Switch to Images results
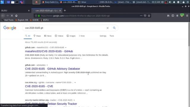The height and width of the screenshot is (107, 190). (x=71, y=36)
